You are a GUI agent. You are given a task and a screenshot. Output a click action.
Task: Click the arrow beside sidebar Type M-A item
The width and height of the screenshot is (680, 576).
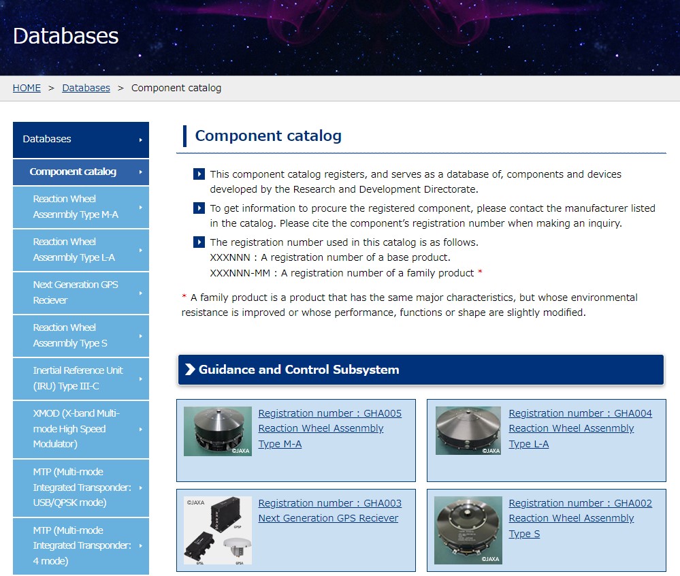coord(140,208)
